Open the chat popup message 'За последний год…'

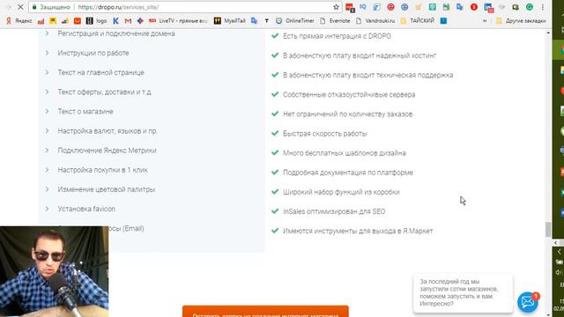[x=463, y=292]
